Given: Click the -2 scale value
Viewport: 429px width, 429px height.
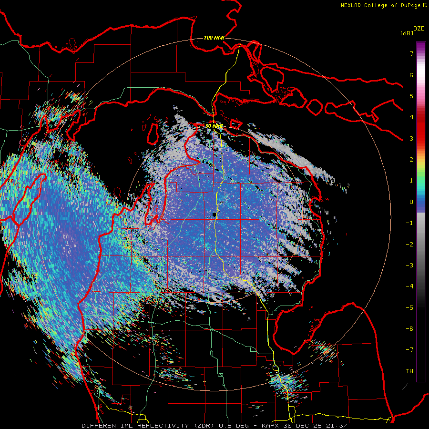Looking at the screenshot, I should (409, 245).
